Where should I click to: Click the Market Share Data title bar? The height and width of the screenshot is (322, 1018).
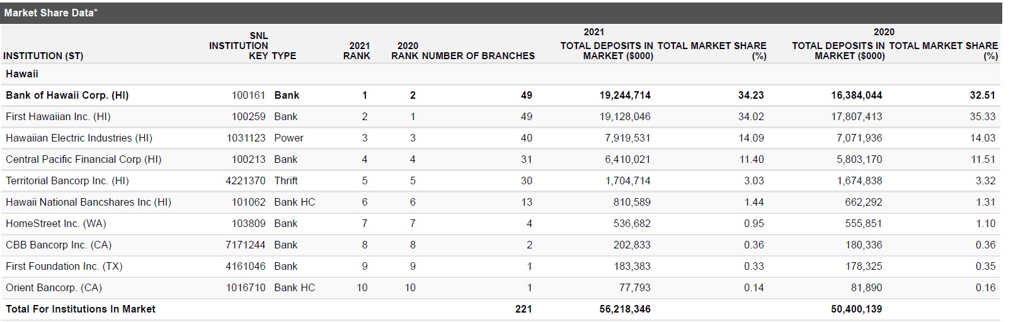[x=501, y=13]
